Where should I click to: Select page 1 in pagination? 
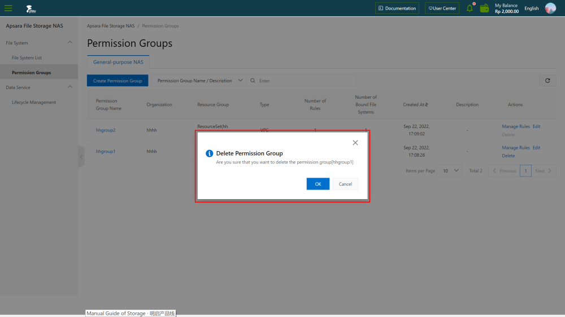[525, 170]
